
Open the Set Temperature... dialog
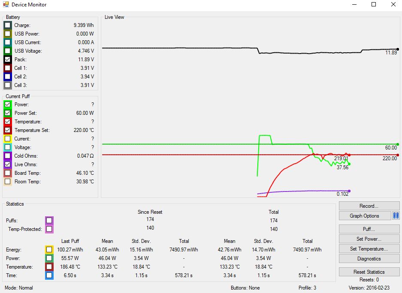point(369,249)
